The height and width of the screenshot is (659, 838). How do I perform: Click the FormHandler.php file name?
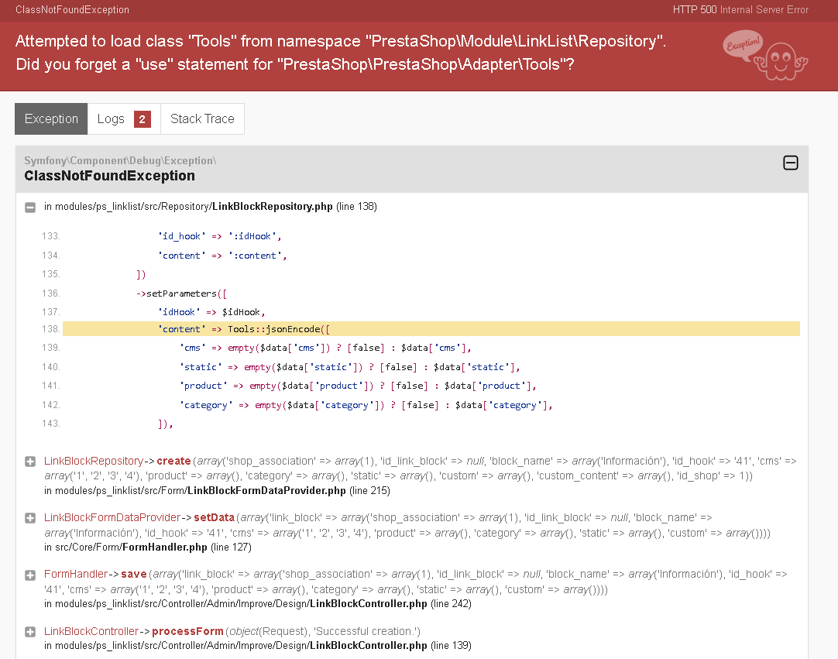pos(165,547)
